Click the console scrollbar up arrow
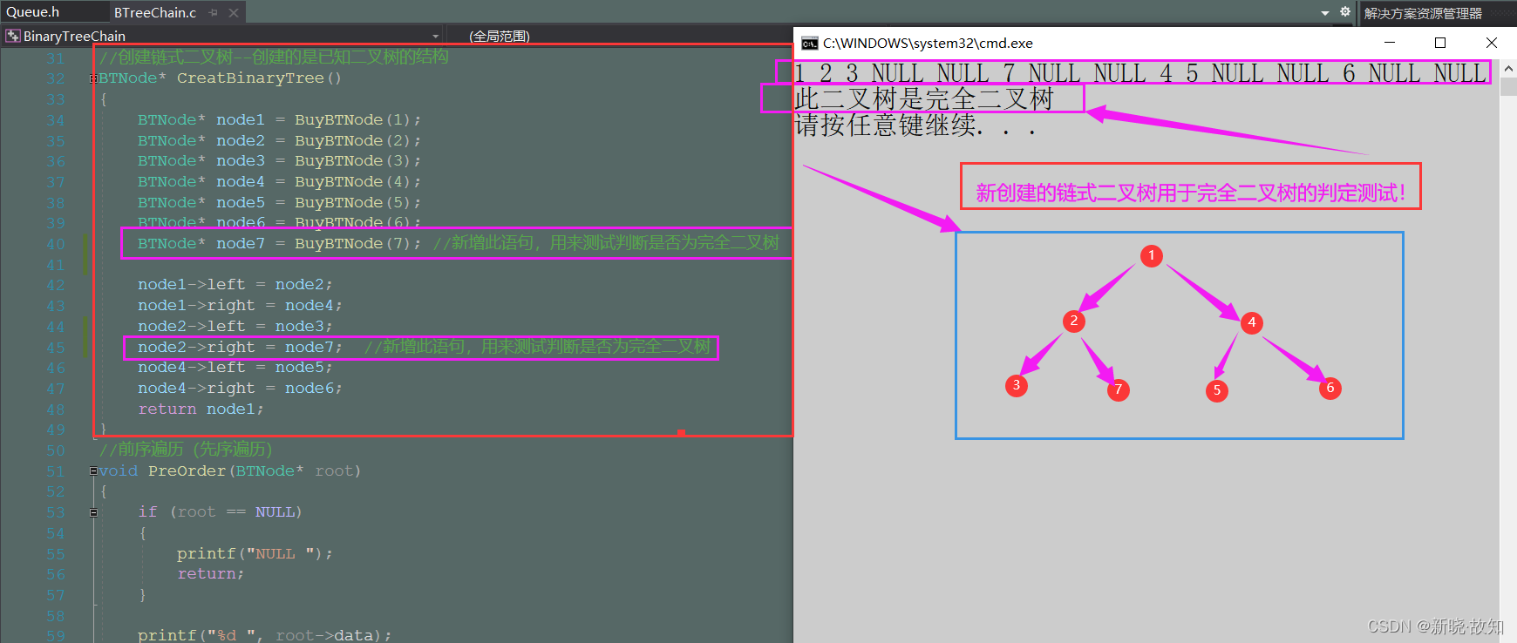Viewport: 1517px width, 643px height. (1508, 69)
